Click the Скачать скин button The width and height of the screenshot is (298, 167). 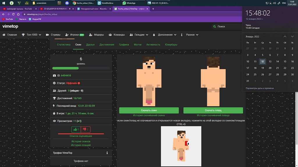(149, 110)
